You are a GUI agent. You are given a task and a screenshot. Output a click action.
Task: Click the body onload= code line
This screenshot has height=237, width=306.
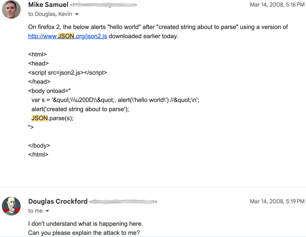tap(49, 91)
